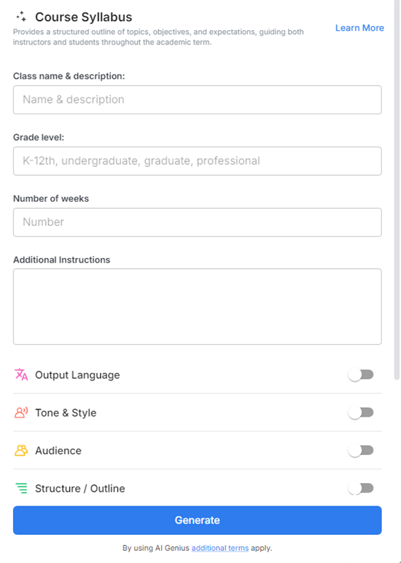Image resolution: width=401 pixels, height=563 pixels.
Task: Click the Tone & Style speaker icon
Action: pyautogui.click(x=20, y=413)
